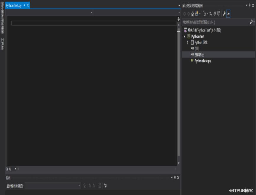Click the colorful switch-views icon in Solution Explorer
The width and height of the screenshot is (256, 195).
coord(197,14)
